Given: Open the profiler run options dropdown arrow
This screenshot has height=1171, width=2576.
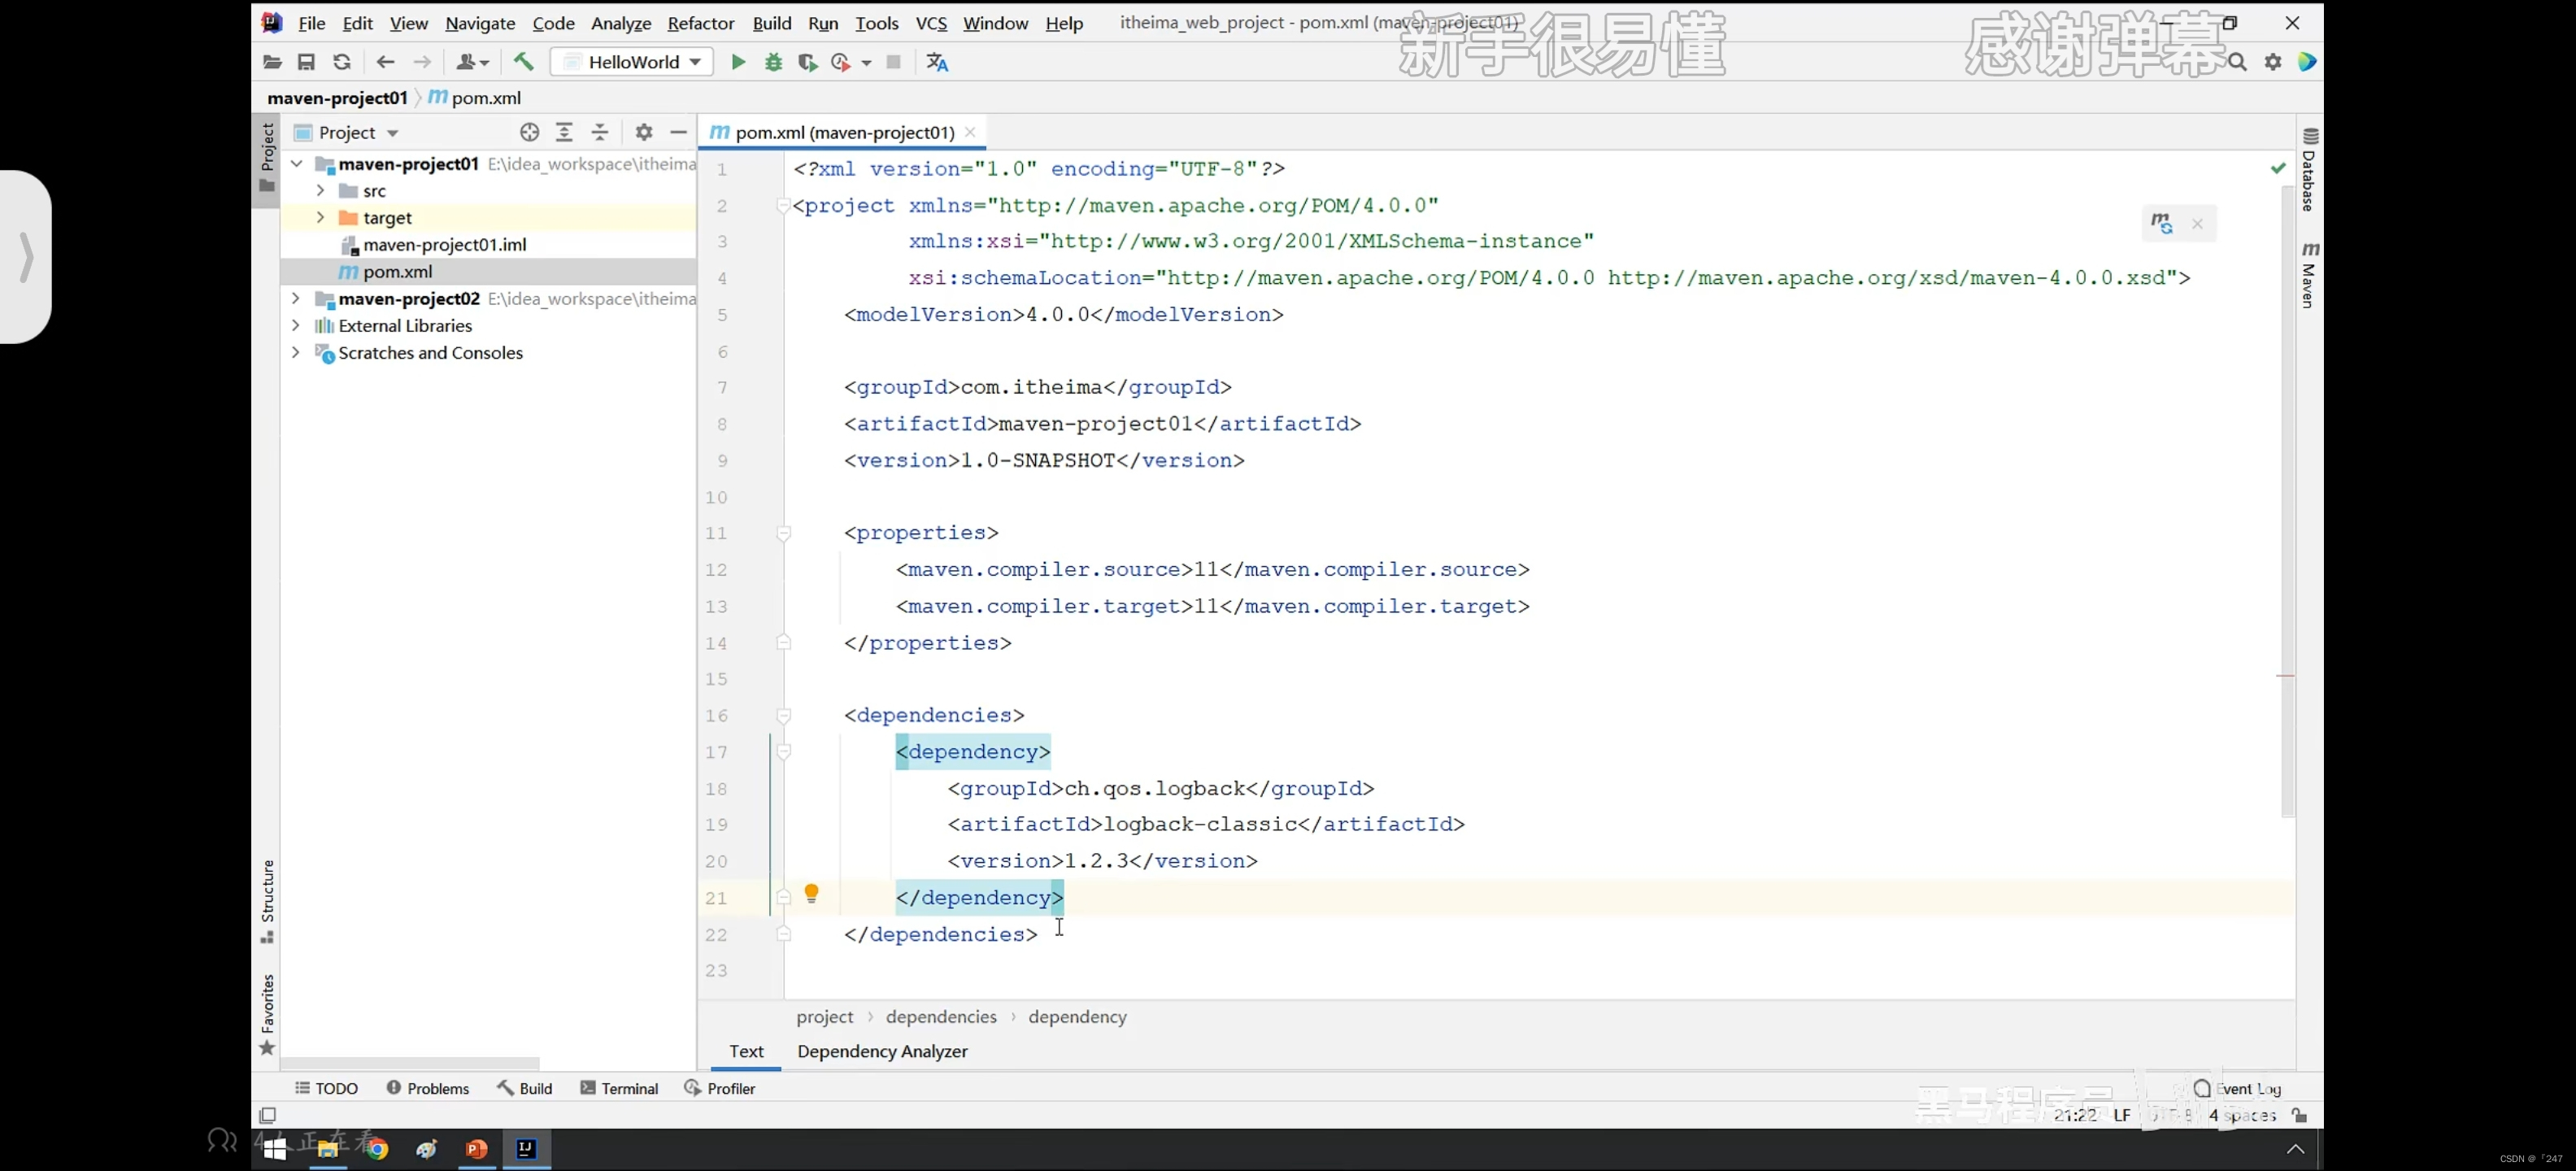Looking at the screenshot, I should click(x=866, y=63).
